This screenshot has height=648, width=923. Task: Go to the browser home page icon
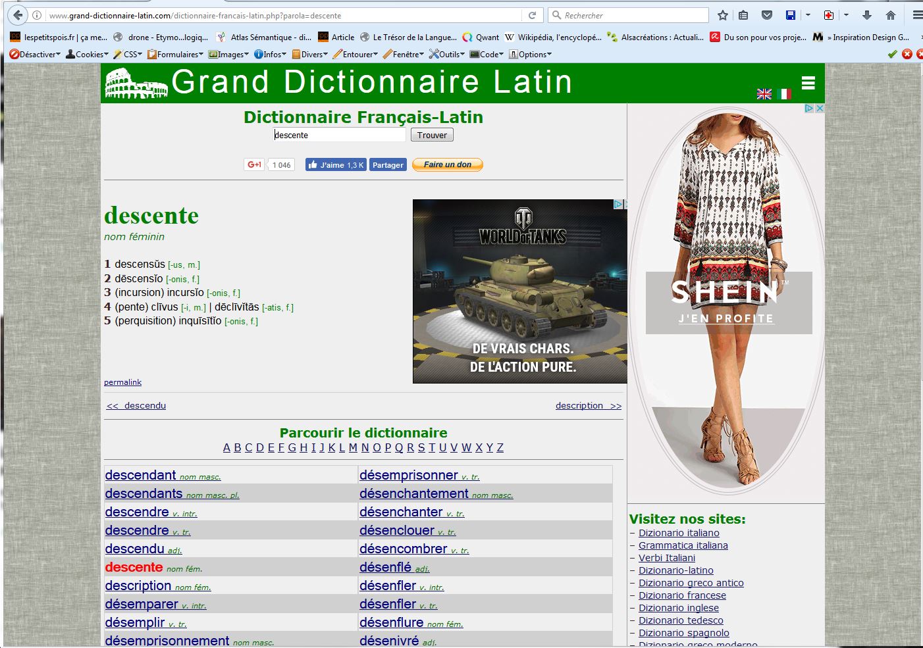pos(890,15)
